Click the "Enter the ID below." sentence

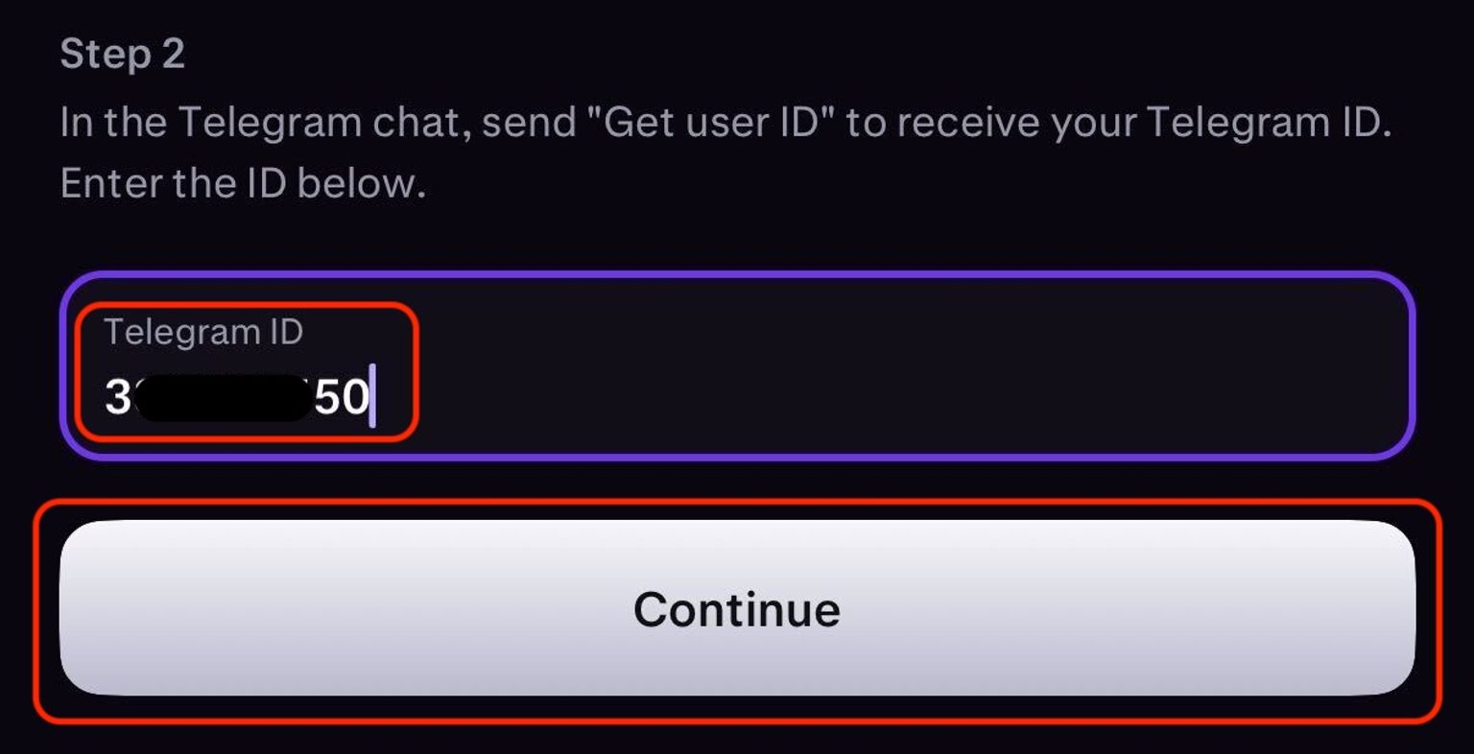243,182
